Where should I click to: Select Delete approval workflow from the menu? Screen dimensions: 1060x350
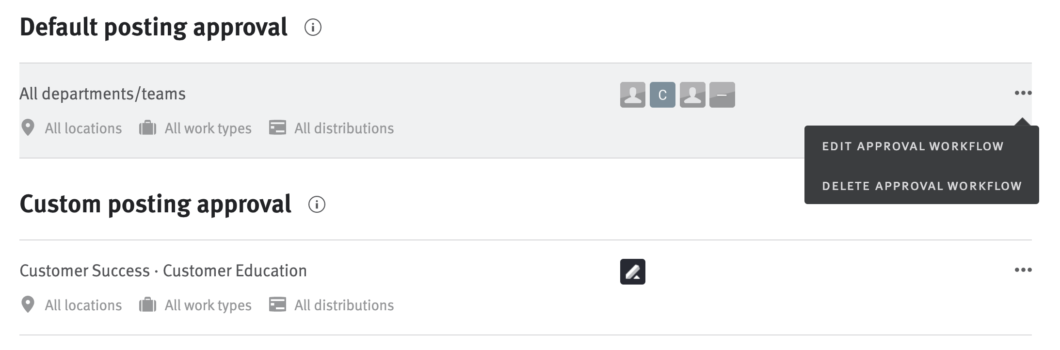[x=922, y=186]
